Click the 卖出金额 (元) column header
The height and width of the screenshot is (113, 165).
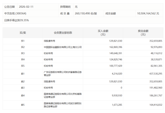(x=143, y=33)
